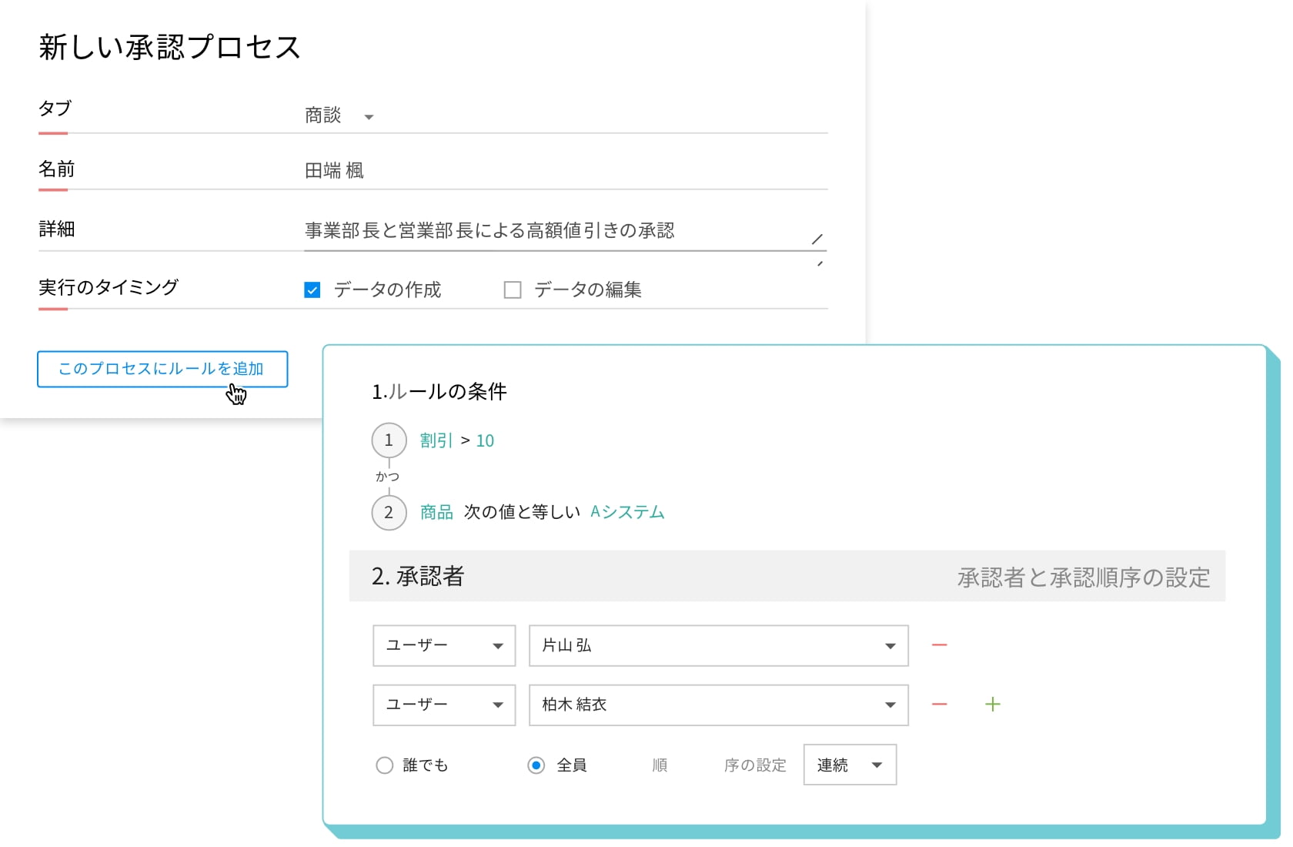Click the Aシステム condition value link
Screen dimensions: 1293x847
pyautogui.click(x=627, y=512)
